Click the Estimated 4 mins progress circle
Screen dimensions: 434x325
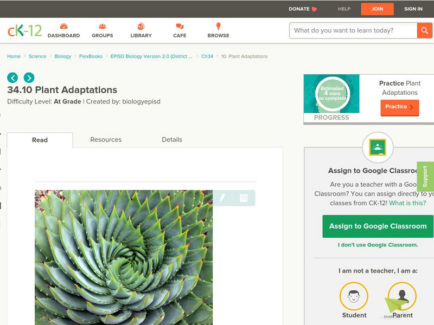tap(332, 94)
